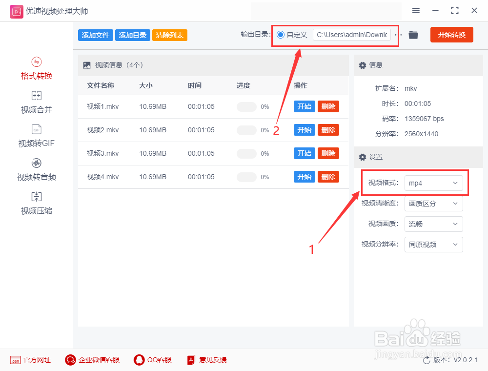Select the 视频压缩 compression tool
488x371 pixels.
[x=36, y=203]
